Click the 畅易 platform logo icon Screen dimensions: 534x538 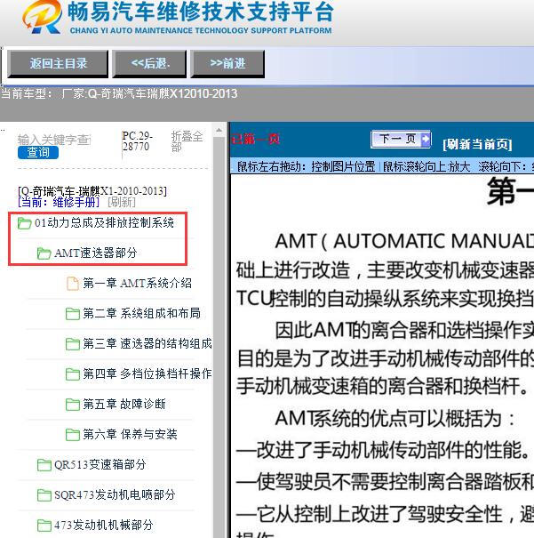tap(42, 17)
